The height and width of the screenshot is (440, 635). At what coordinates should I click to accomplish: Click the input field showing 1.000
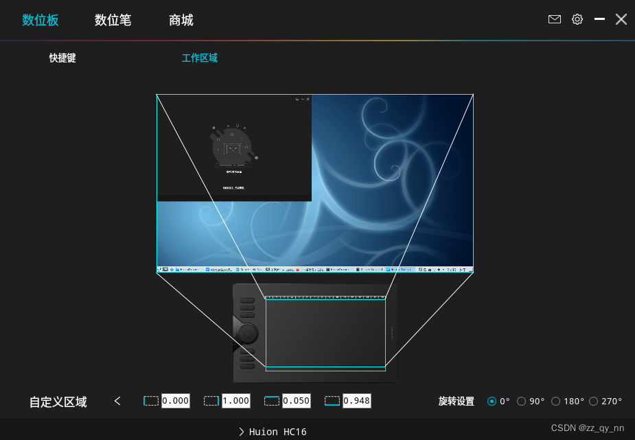(235, 401)
